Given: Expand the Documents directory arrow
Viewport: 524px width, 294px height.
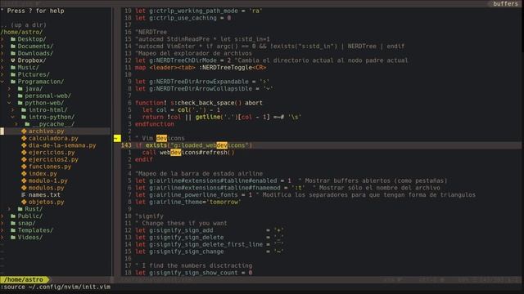Looking at the screenshot, I should pos(2,46).
